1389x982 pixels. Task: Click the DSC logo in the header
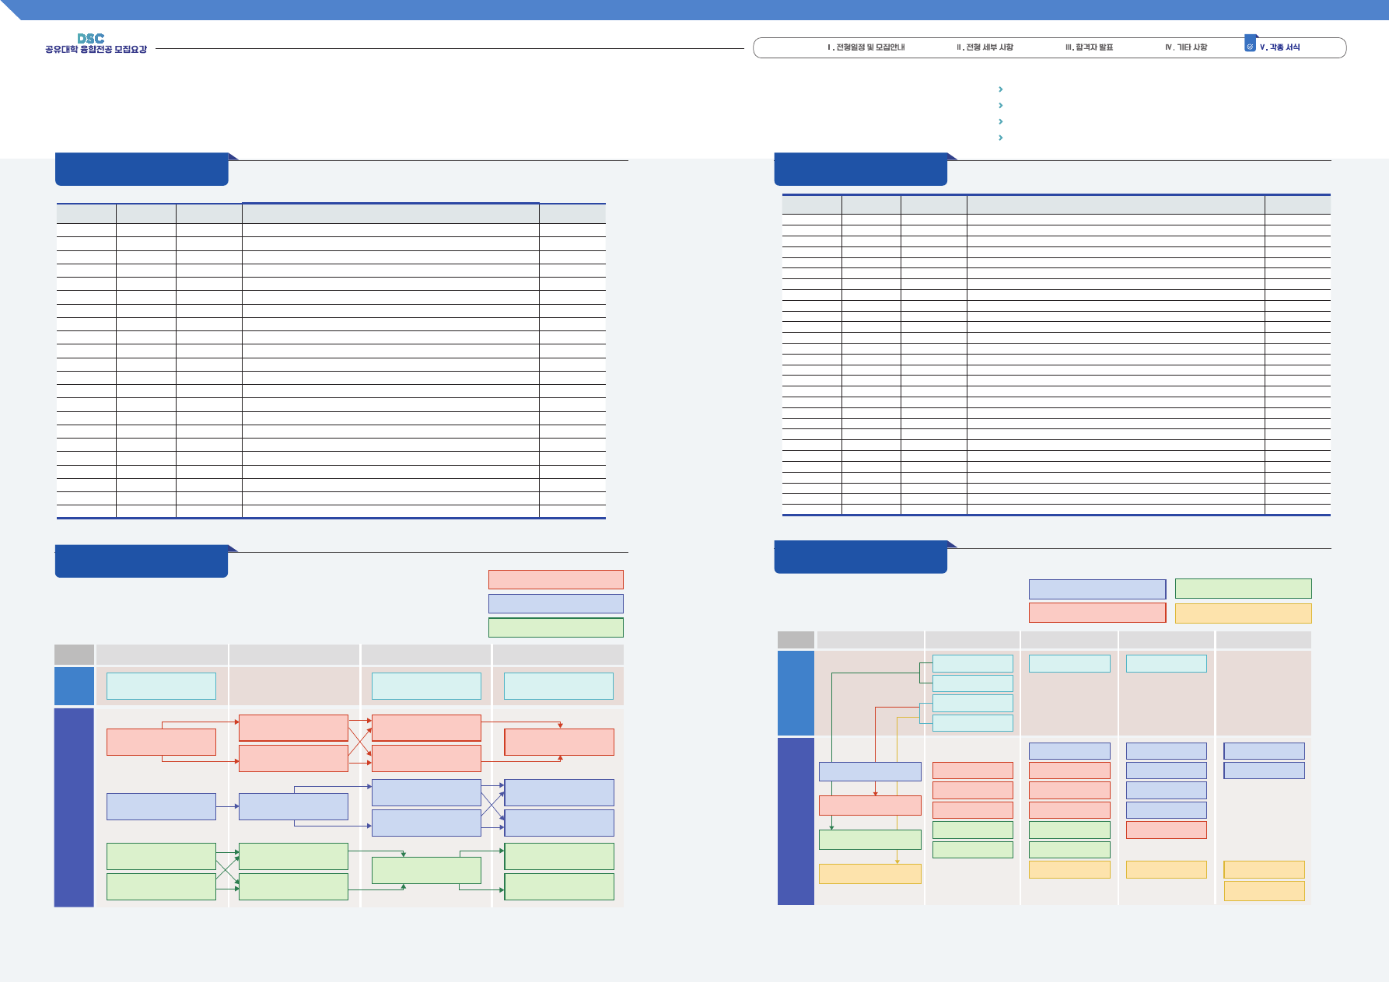[x=90, y=38]
